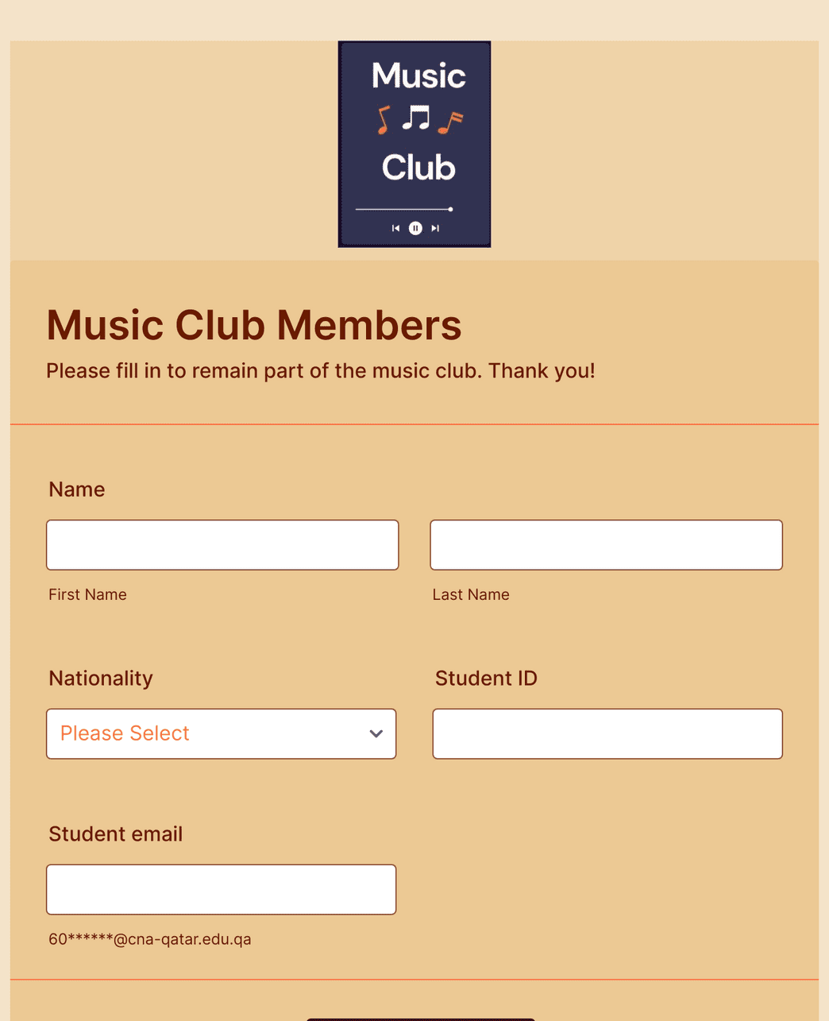The image size is (829, 1021).
Task: Click the Music Club album art image
Action: coord(414,143)
